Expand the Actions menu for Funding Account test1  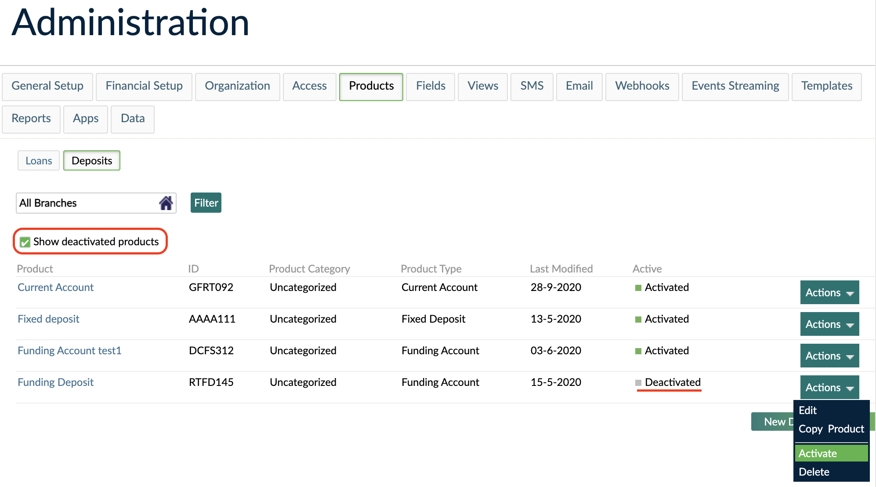829,356
